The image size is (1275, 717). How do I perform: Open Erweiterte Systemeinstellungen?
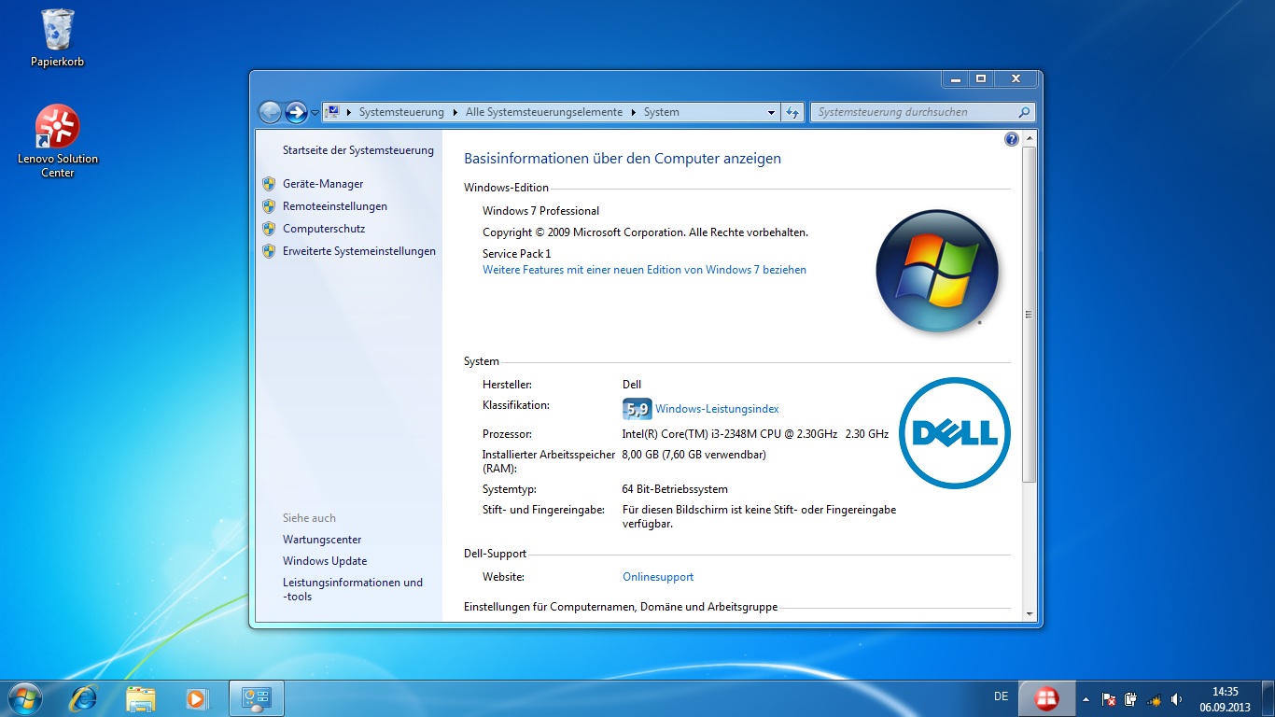[x=359, y=251]
